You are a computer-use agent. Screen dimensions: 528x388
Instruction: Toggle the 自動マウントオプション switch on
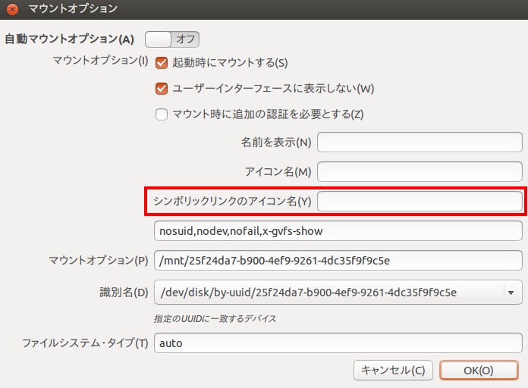[172, 39]
